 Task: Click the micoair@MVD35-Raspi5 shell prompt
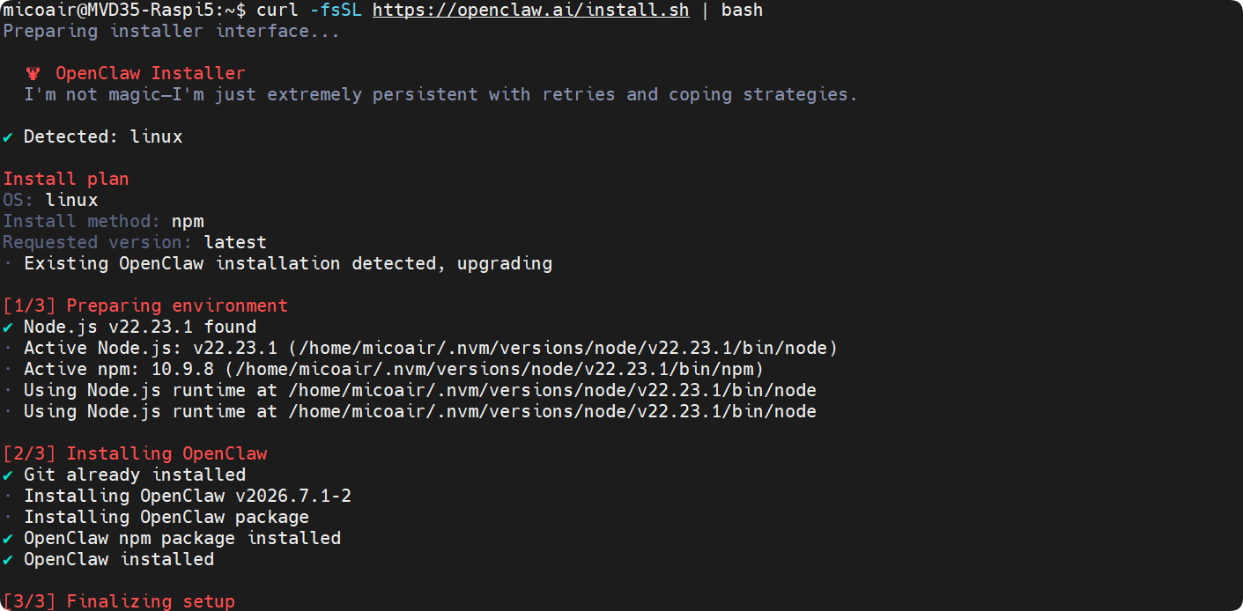click(124, 11)
